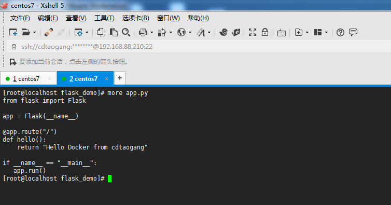391x205 pixels.
Task: Click the green terminal cursor prompt
Action: tap(110, 179)
